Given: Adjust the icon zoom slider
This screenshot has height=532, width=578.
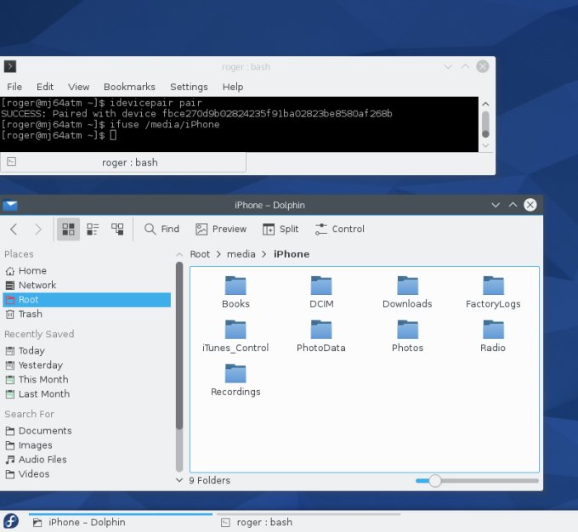Looking at the screenshot, I should click(x=434, y=481).
